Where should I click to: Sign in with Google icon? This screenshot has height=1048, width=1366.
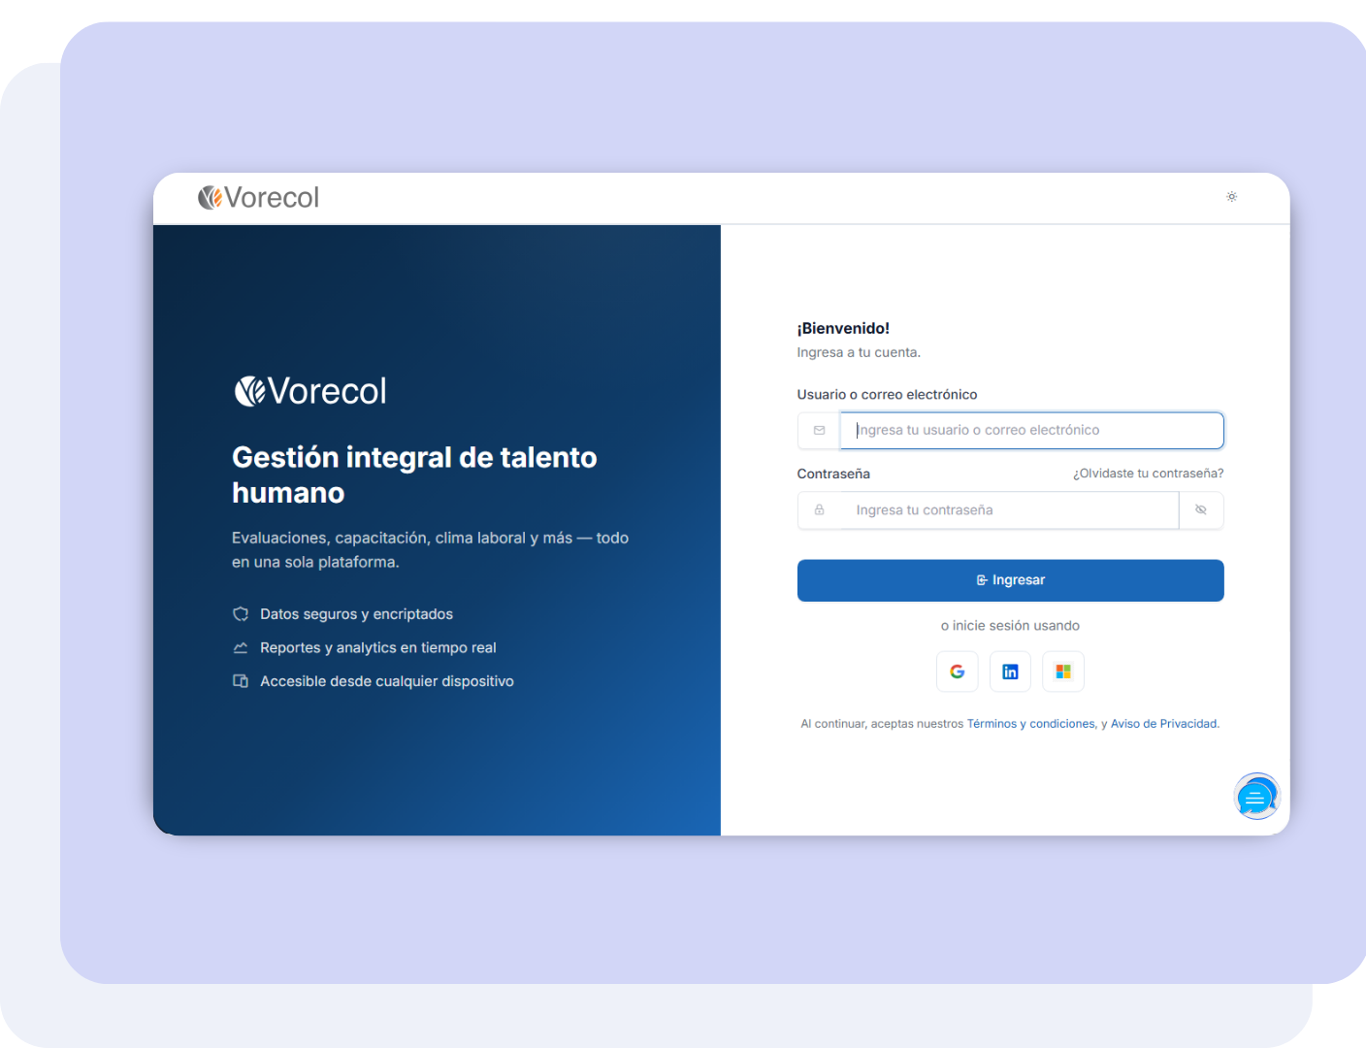[958, 671]
